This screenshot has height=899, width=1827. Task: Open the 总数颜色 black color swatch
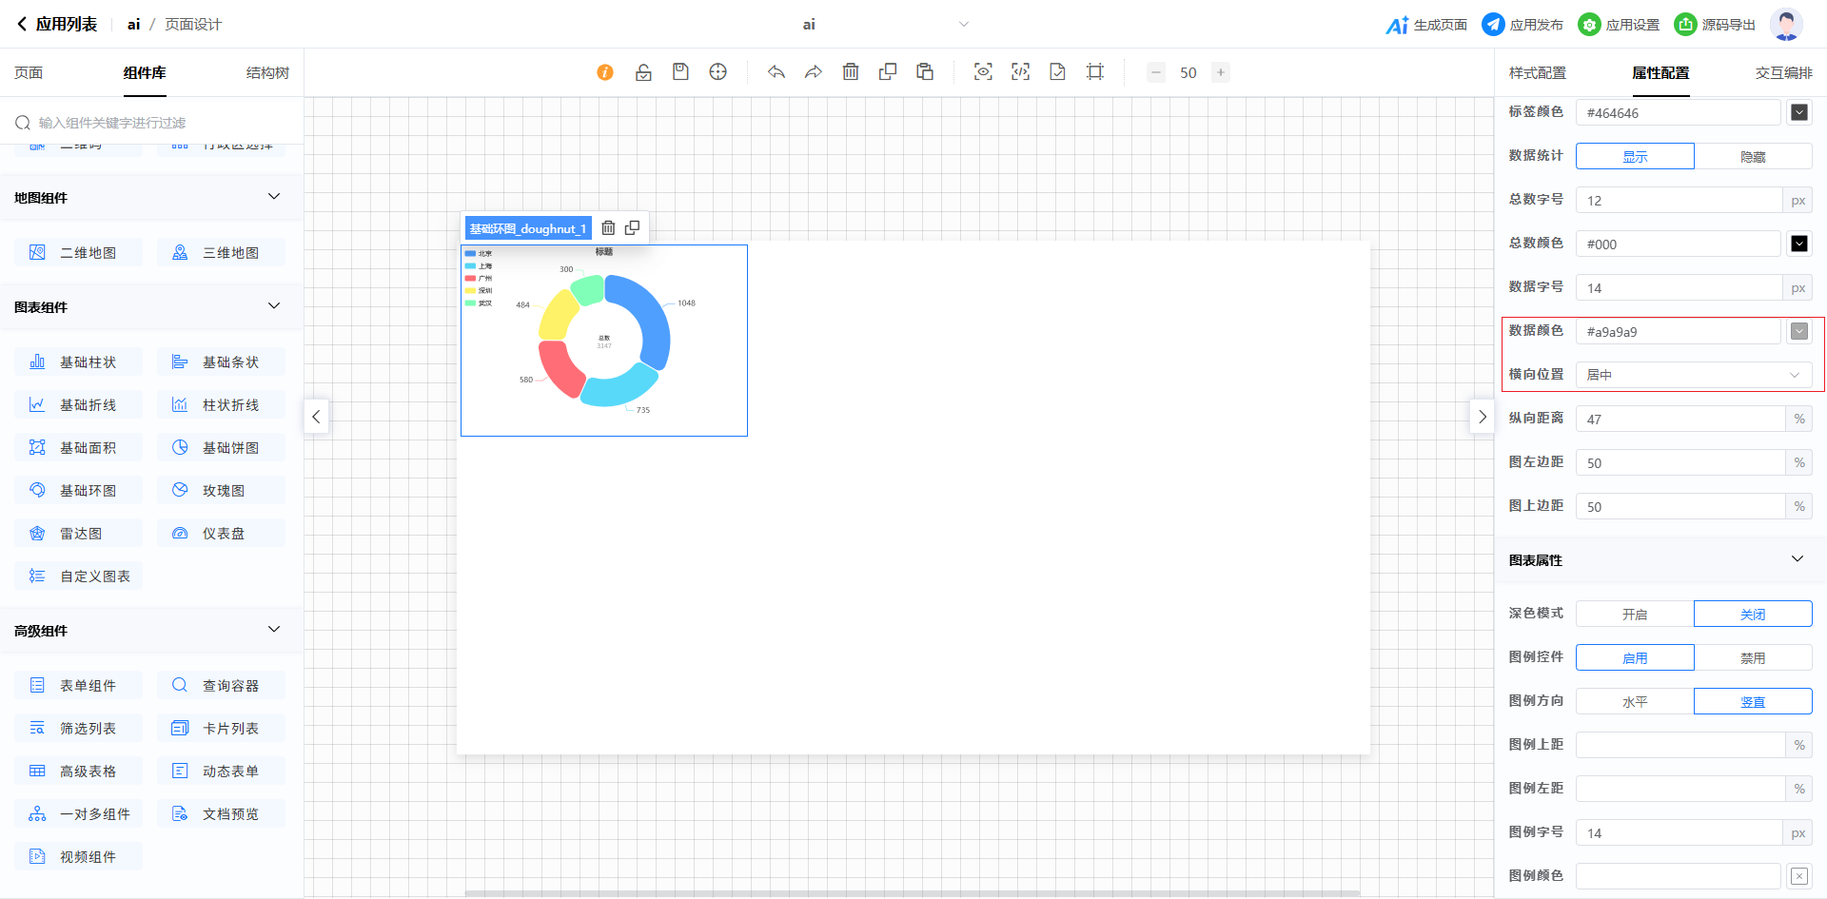(x=1798, y=244)
